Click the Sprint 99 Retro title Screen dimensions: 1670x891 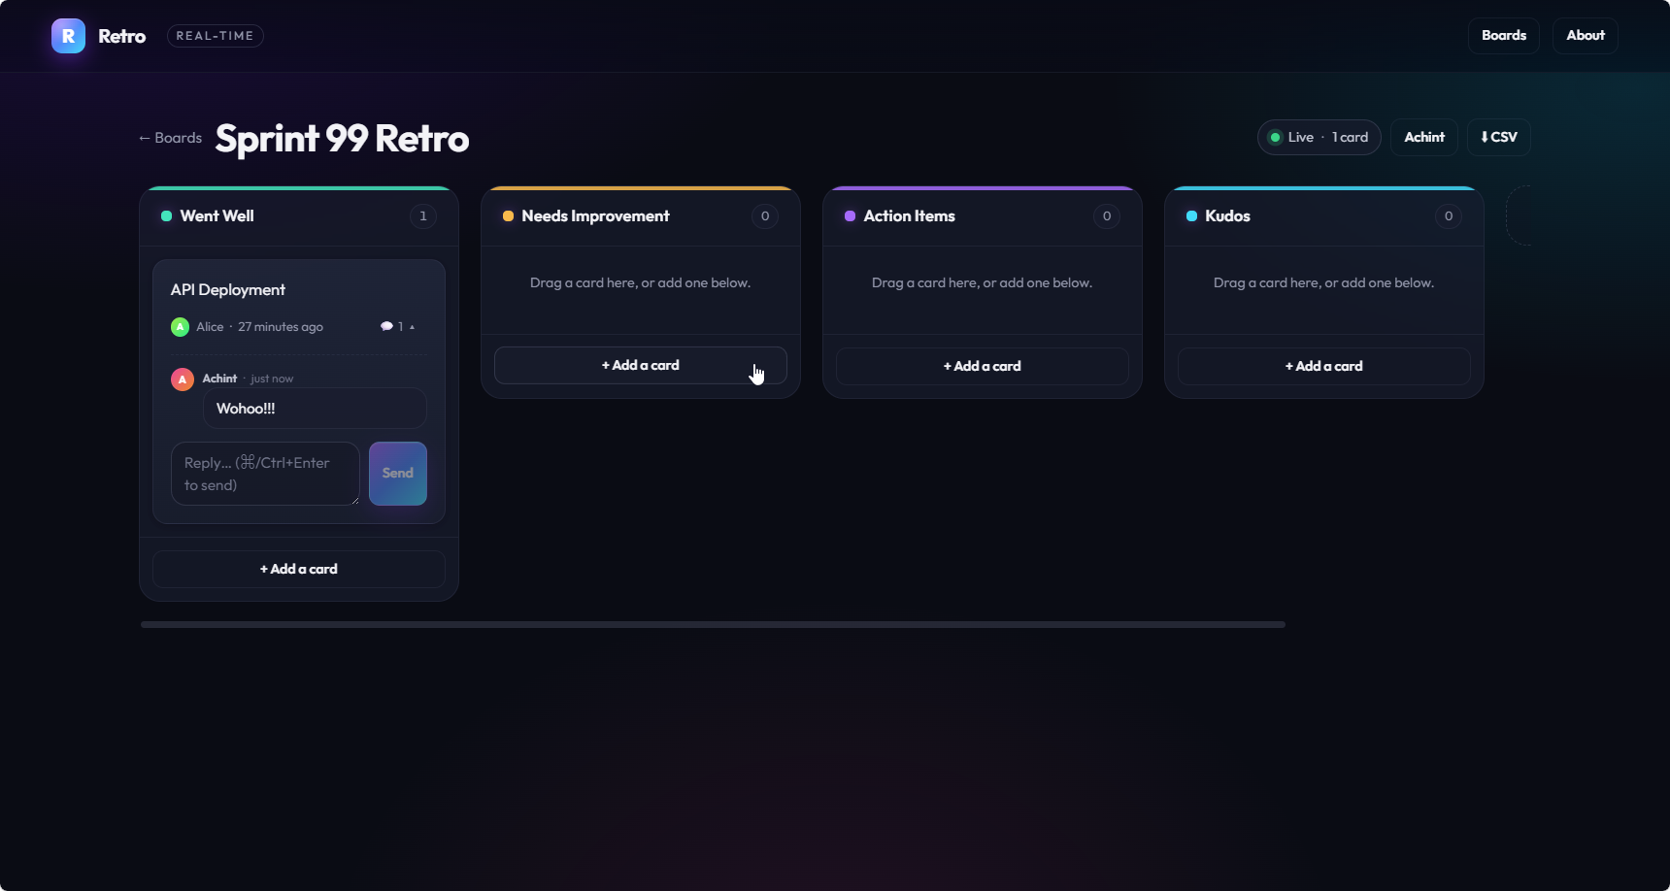pyautogui.click(x=342, y=139)
